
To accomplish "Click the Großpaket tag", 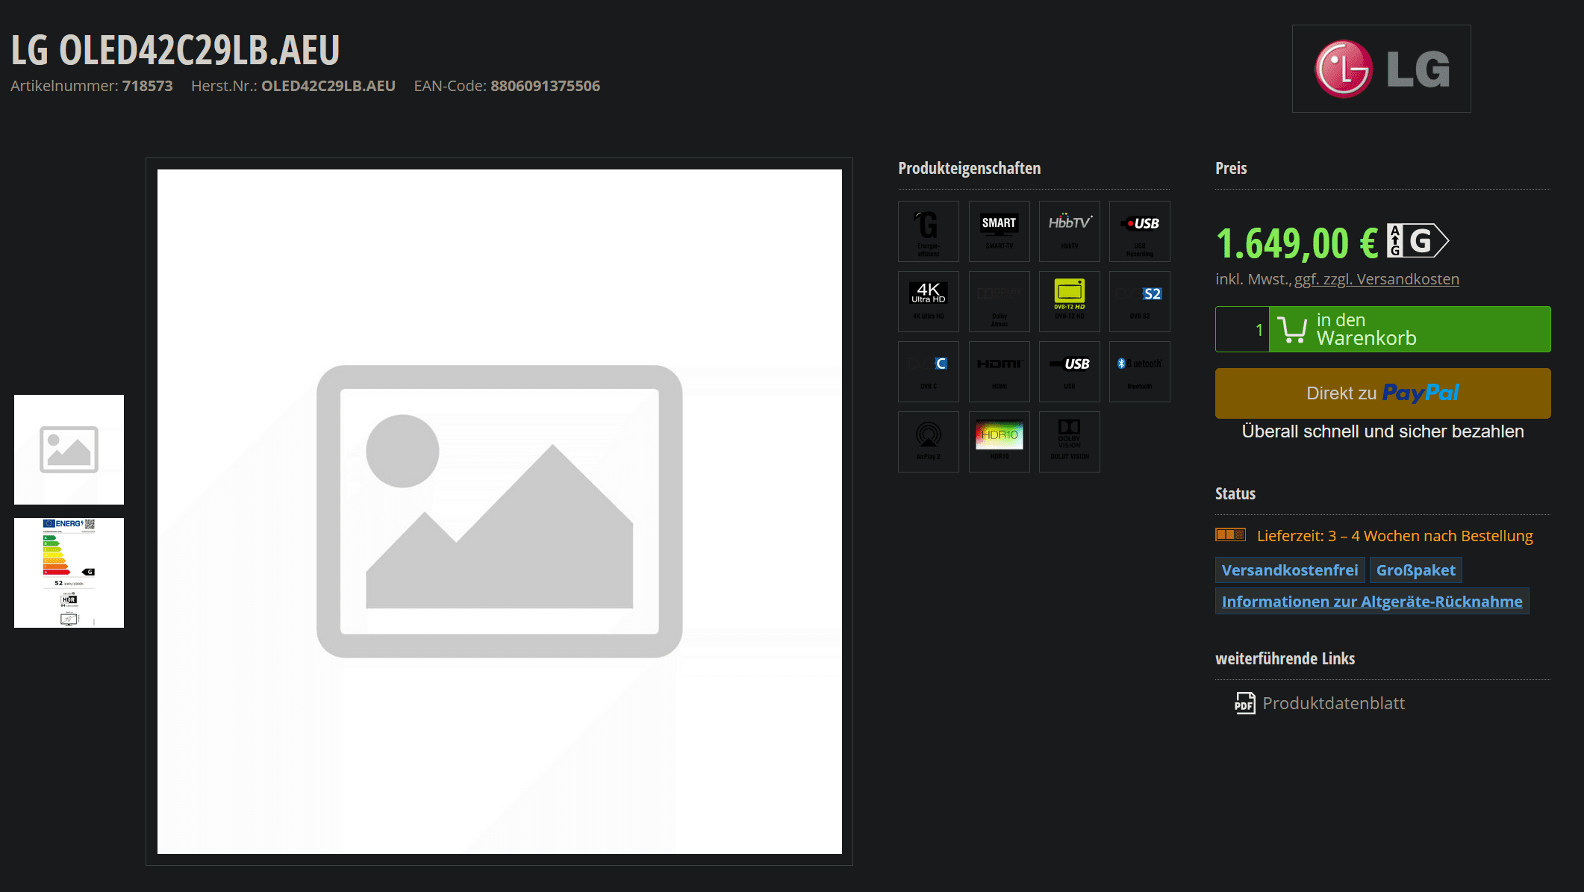I will coord(1415,570).
